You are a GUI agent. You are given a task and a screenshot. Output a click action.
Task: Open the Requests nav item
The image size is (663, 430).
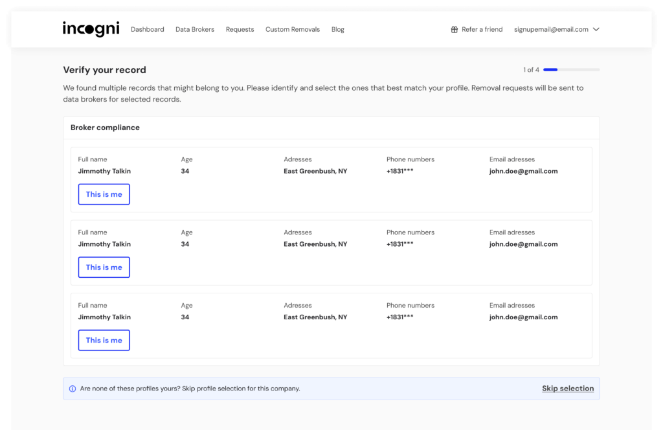point(240,29)
